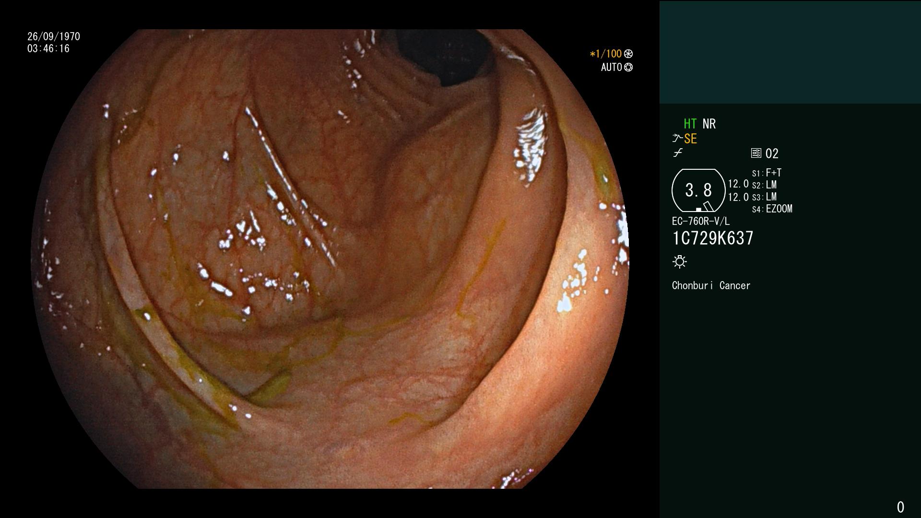This screenshot has height=518, width=921.
Task: Click the AUTO iris icon
Action: click(628, 67)
